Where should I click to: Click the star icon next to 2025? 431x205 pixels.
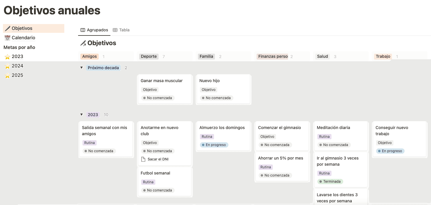point(7,75)
